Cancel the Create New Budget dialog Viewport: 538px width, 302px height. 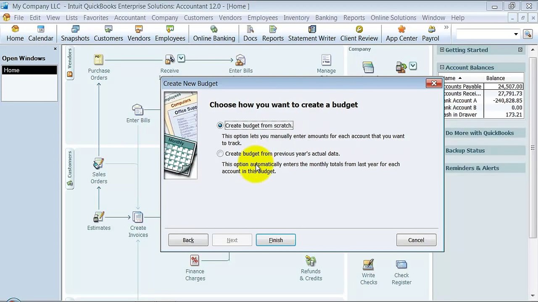coord(416,240)
